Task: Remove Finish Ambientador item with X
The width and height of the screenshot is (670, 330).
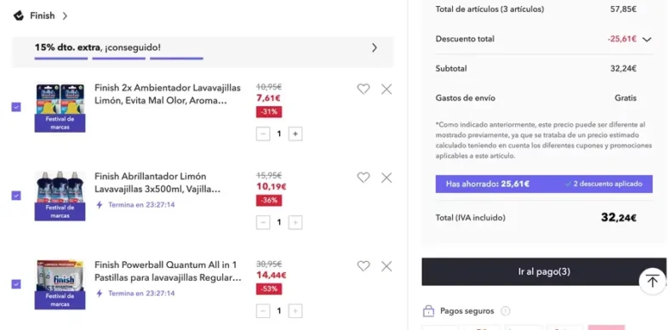Action: tap(387, 88)
